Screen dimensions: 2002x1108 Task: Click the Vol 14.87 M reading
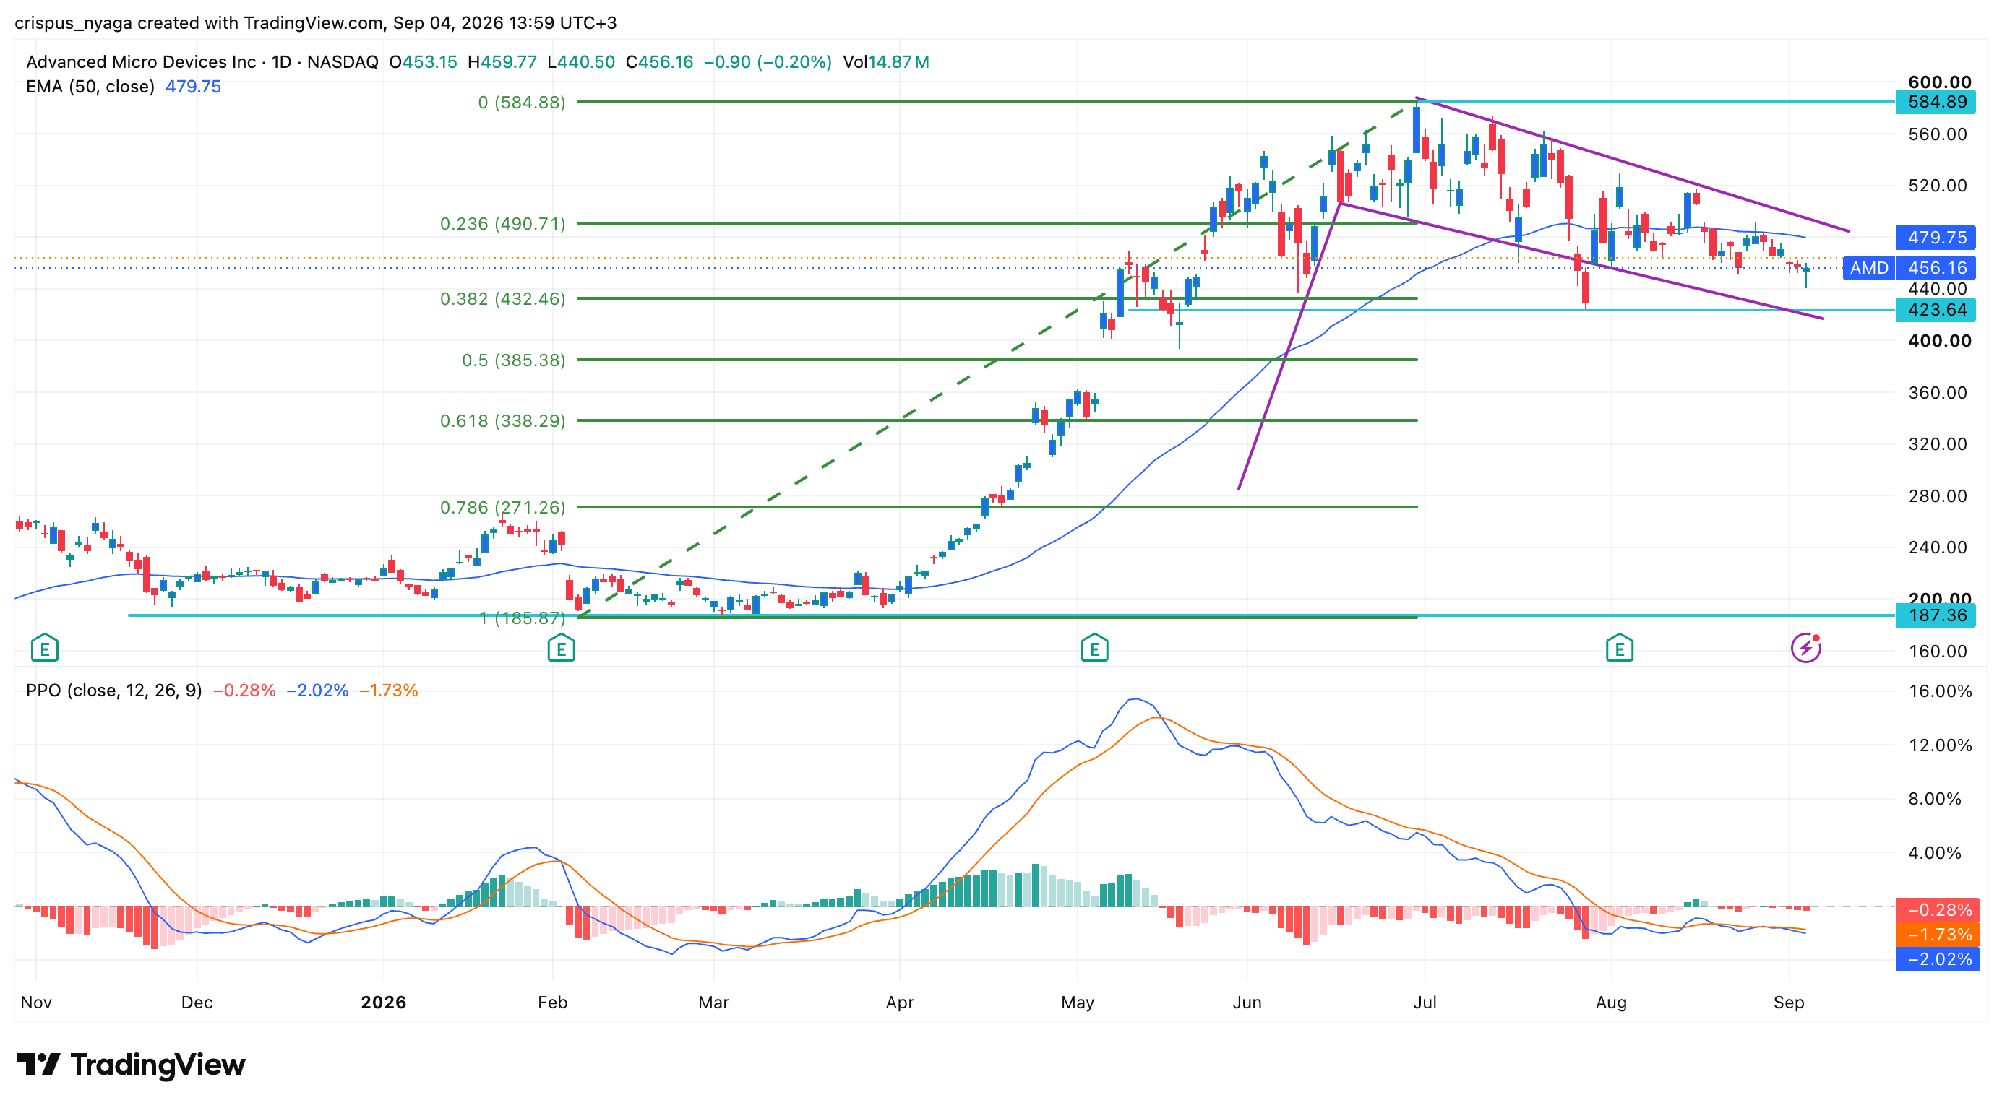(886, 62)
